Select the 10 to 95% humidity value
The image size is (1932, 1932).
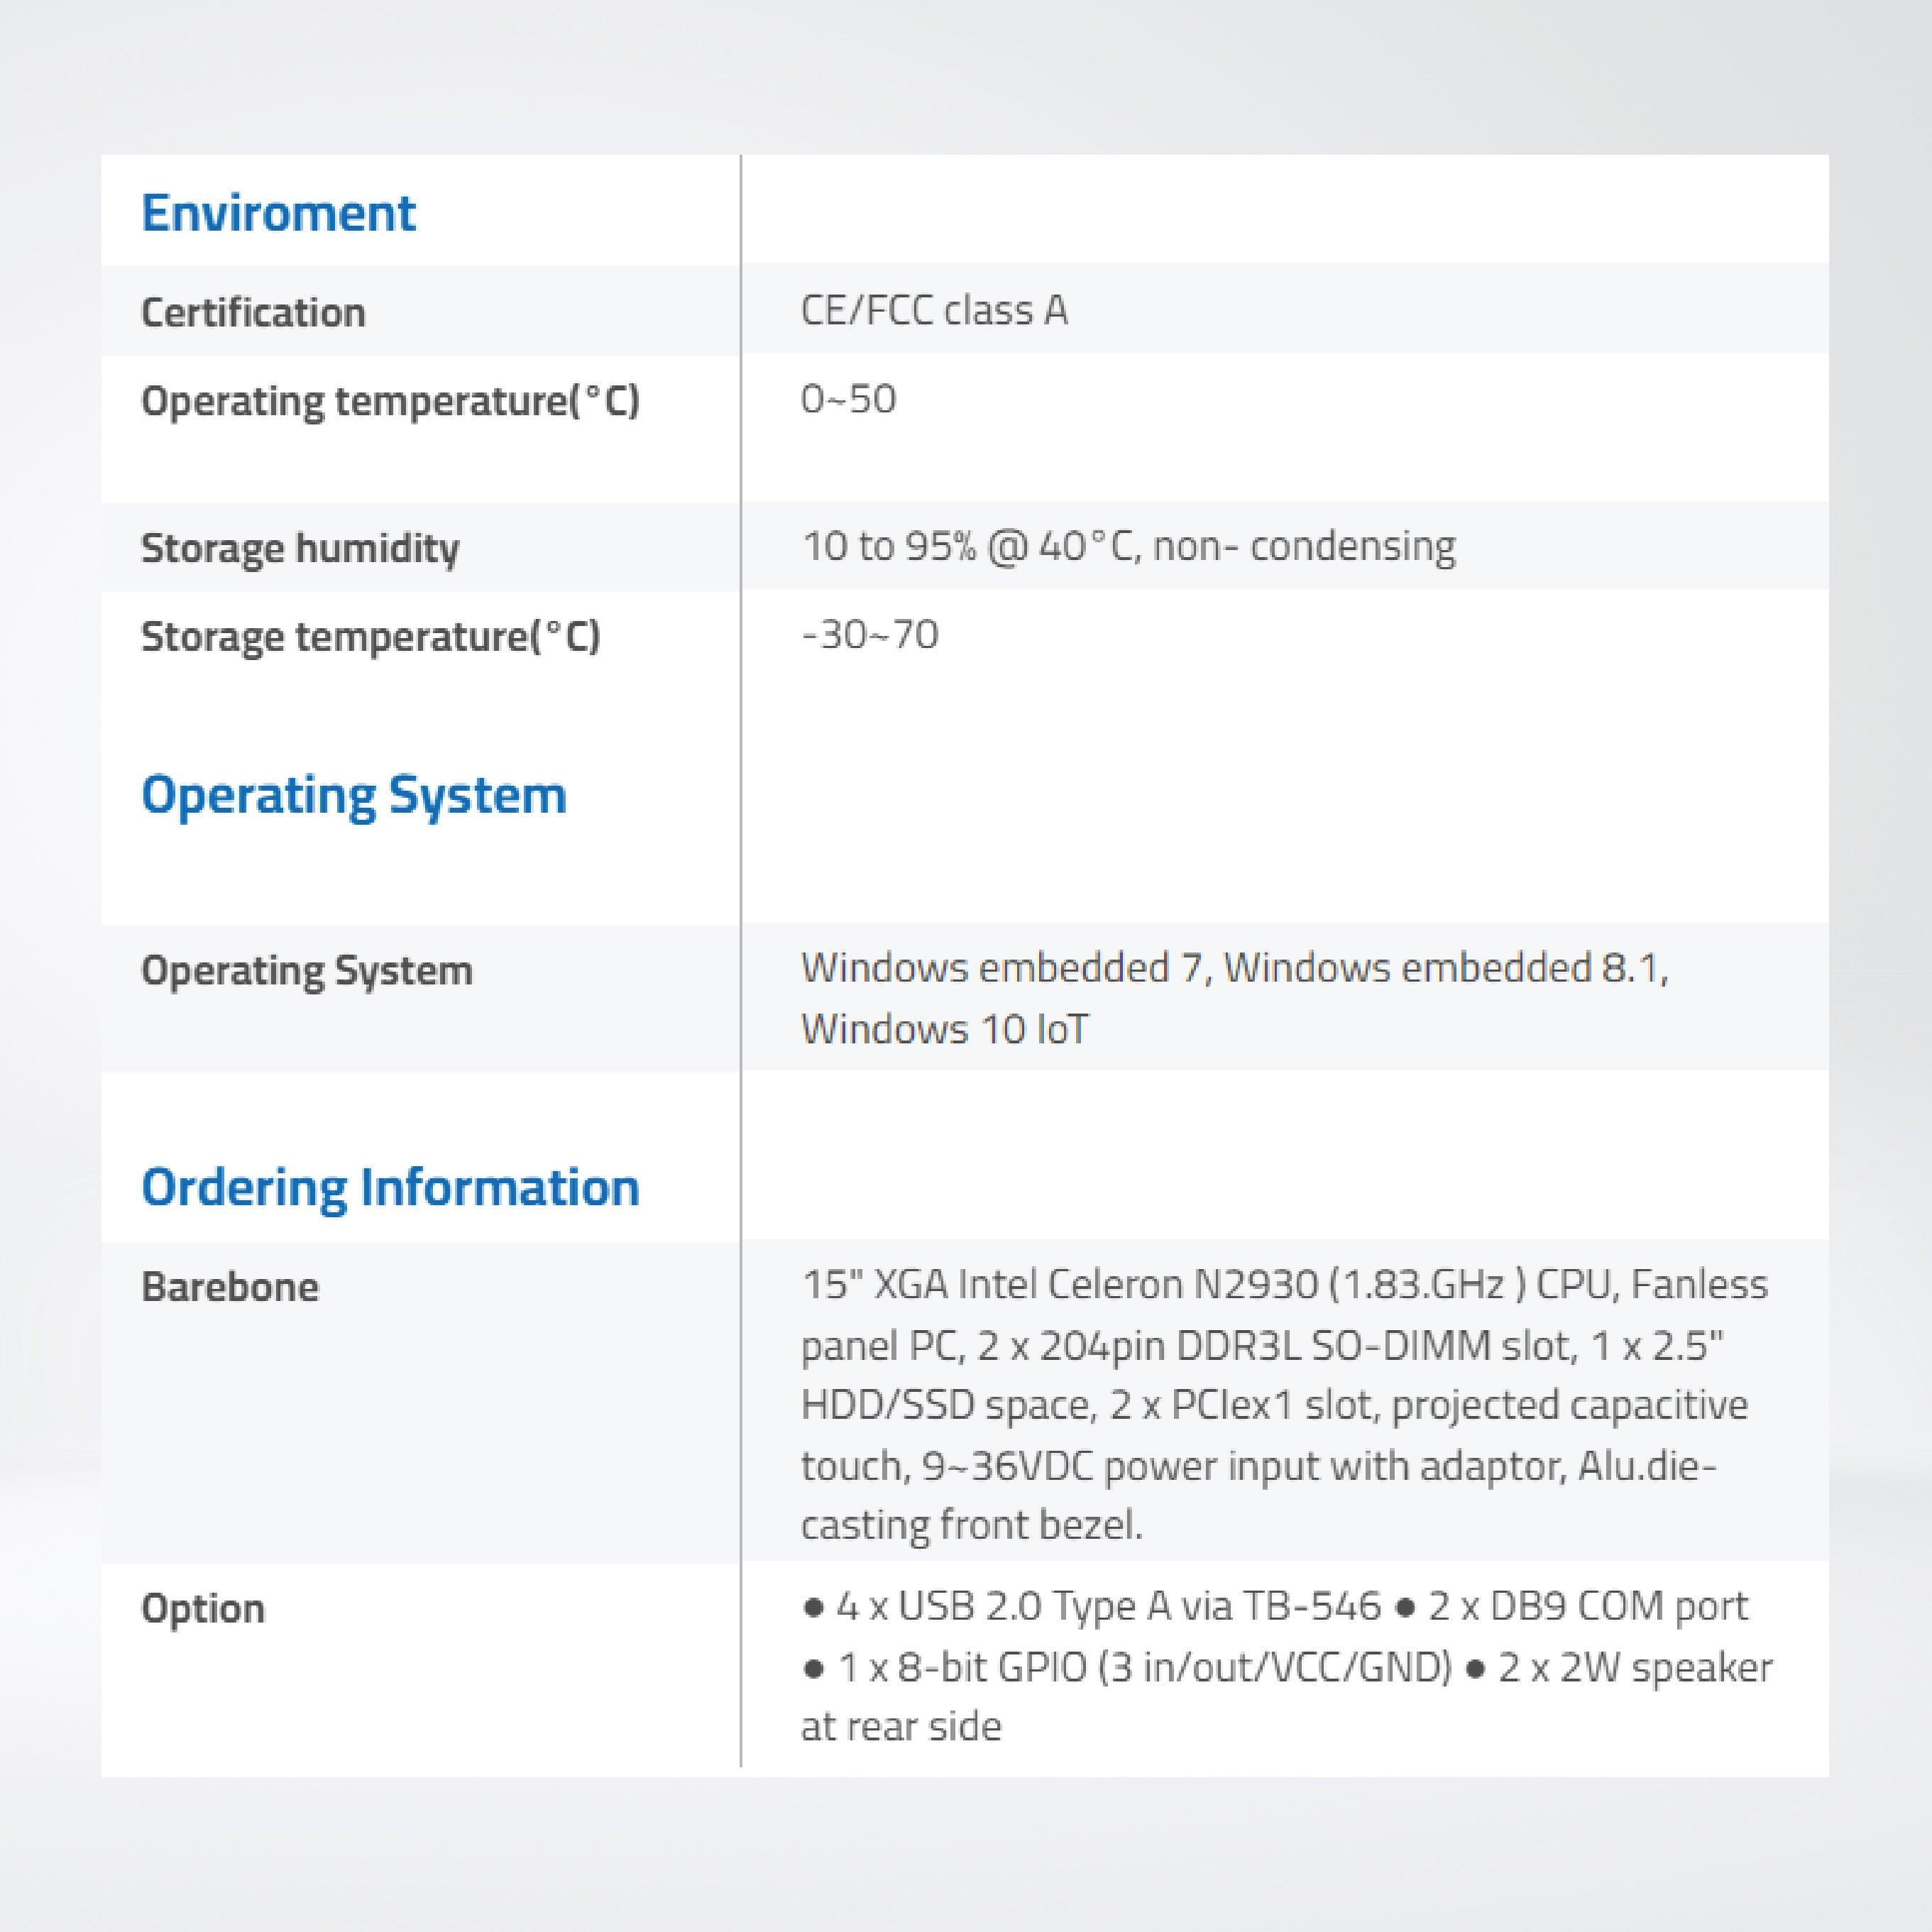pyautogui.click(x=1128, y=546)
